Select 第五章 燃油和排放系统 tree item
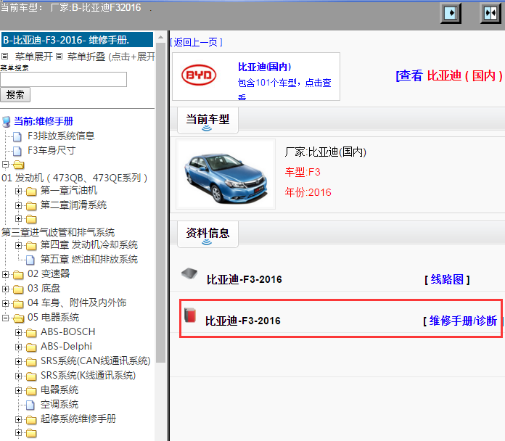The height and width of the screenshot is (441, 505). point(89,259)
